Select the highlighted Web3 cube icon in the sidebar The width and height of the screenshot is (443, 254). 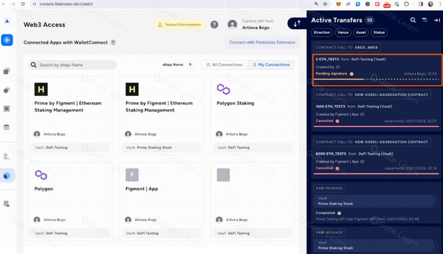point(7,176)
